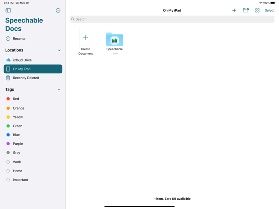Tap the Wi-Fi status icon
Viewport: 279px width, 209px height.
click(261, 3)
